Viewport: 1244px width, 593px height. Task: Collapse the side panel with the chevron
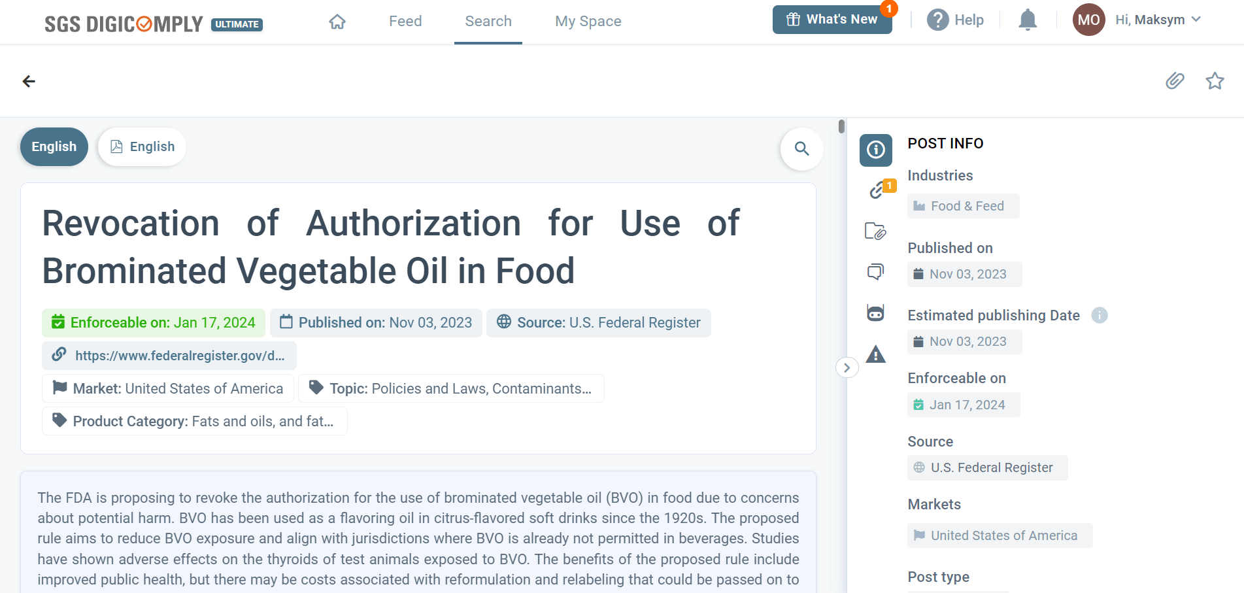(x=847, y=367)
